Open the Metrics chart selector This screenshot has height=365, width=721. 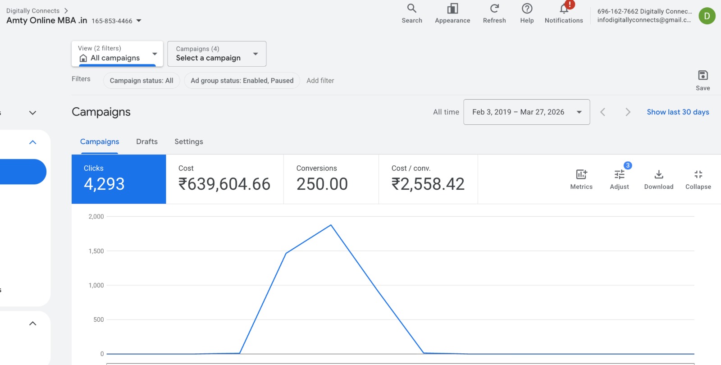pyautogui.click(x=581, y=175)
